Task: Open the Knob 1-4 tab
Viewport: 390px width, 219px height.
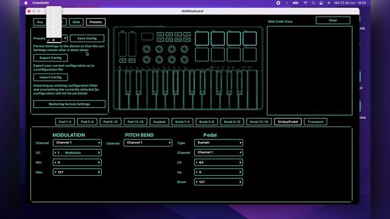Action: pyautogui.click(x=182, y=122)
